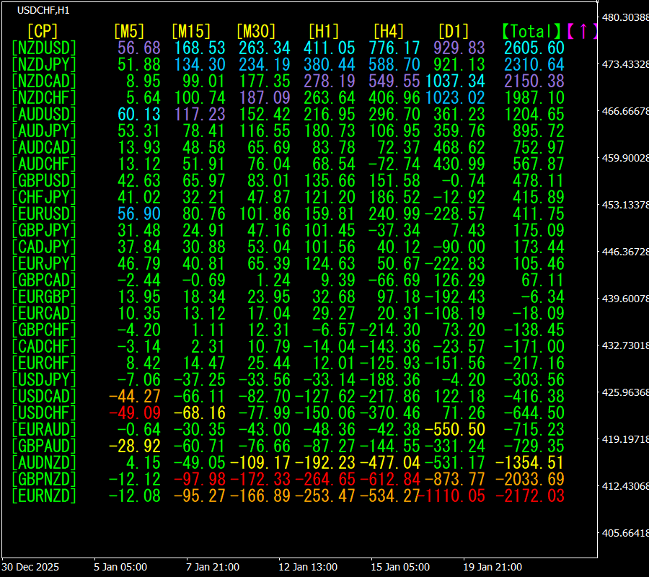Click the 7 Jan 21:00 time label
The width and height of the screenshot is (649, 577).
click(213, 567)
